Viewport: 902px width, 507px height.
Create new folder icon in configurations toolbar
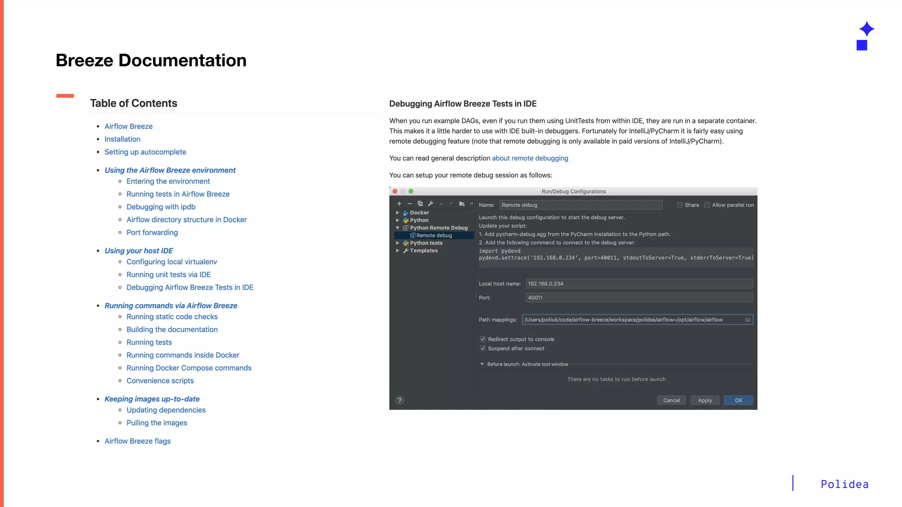(462, 204)
